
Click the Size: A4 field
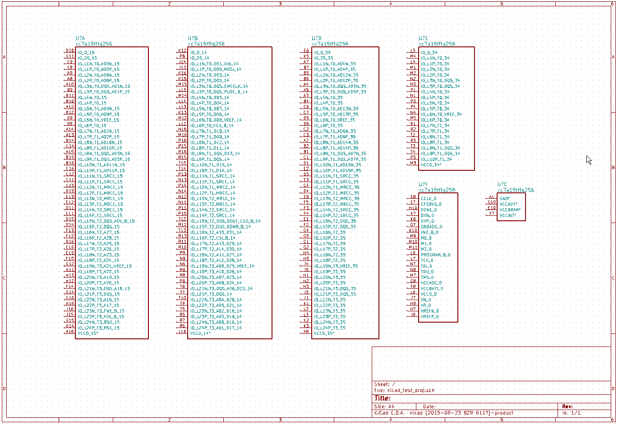pyautogui.click(x=384, y=407)
